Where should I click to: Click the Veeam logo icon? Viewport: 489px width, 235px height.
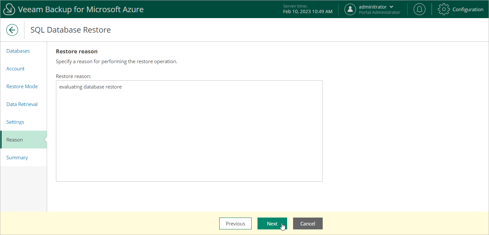tap(9, 10)
